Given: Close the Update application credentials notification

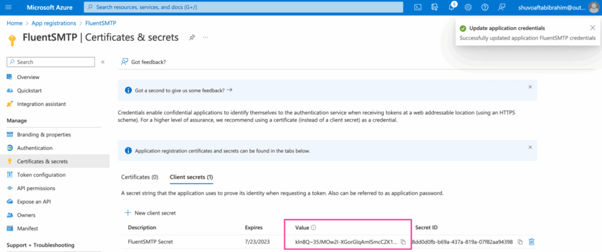Looking at the screenshot, I should [593, 28].
